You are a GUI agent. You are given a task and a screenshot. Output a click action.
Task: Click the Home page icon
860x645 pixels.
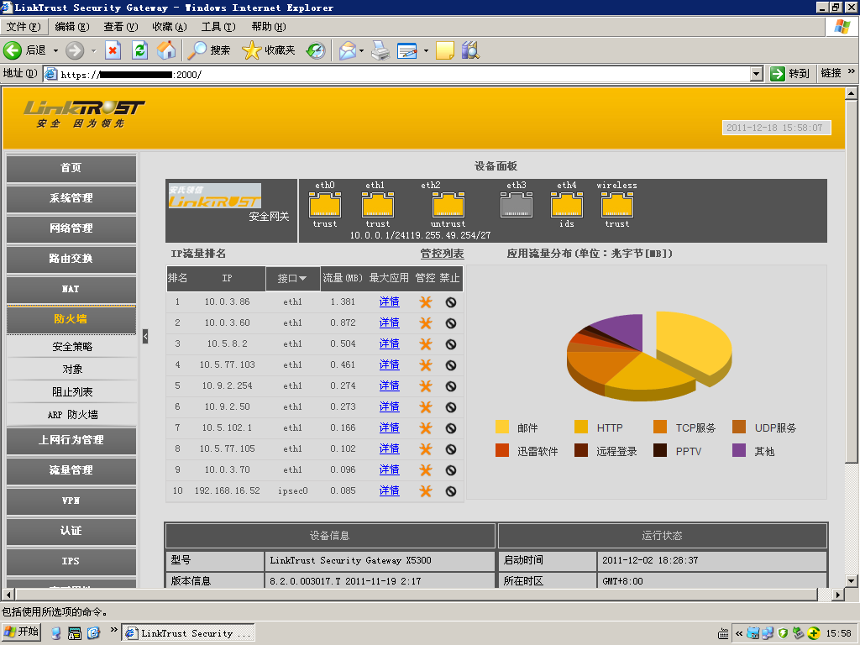point(167,50)
